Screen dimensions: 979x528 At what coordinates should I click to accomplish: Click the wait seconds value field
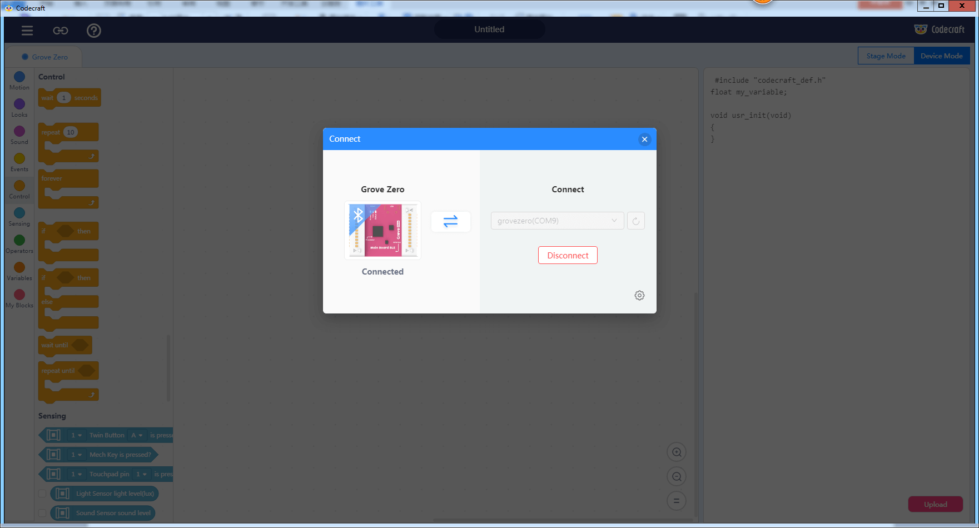coord(64,98)
